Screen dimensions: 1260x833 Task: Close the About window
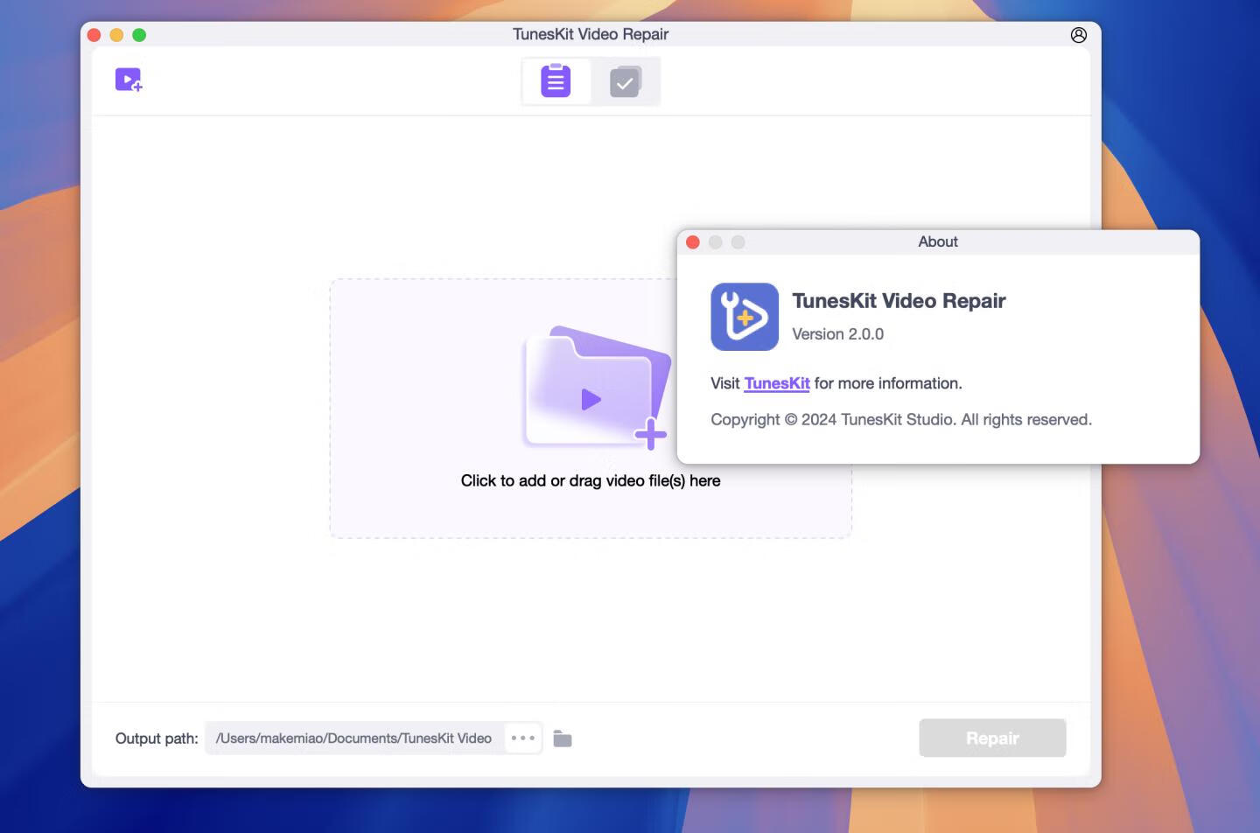coord(693,242)
